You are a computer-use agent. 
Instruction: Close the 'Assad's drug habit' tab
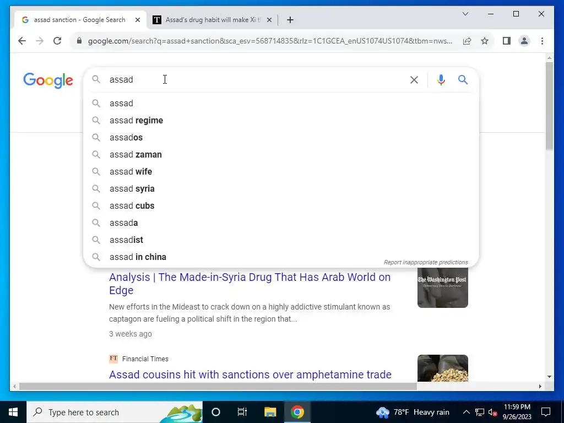click(269, 20)
